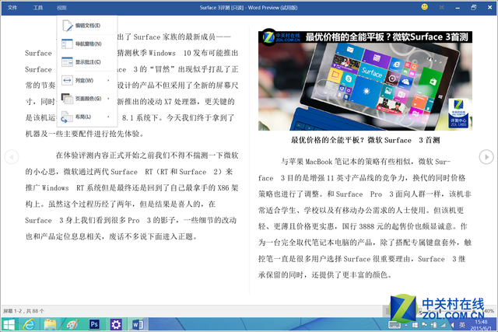
Task: Click the grayed auto-hide toolbar icon beside smiley
Action: 441,7
